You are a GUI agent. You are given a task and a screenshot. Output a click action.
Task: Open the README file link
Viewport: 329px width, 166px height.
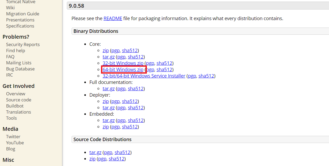click(113, 19)
